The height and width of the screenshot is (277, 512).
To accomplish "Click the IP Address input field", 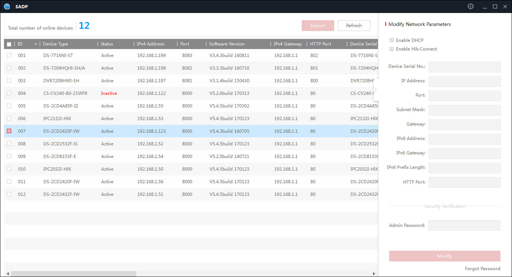I will click(x=465, y=82).
